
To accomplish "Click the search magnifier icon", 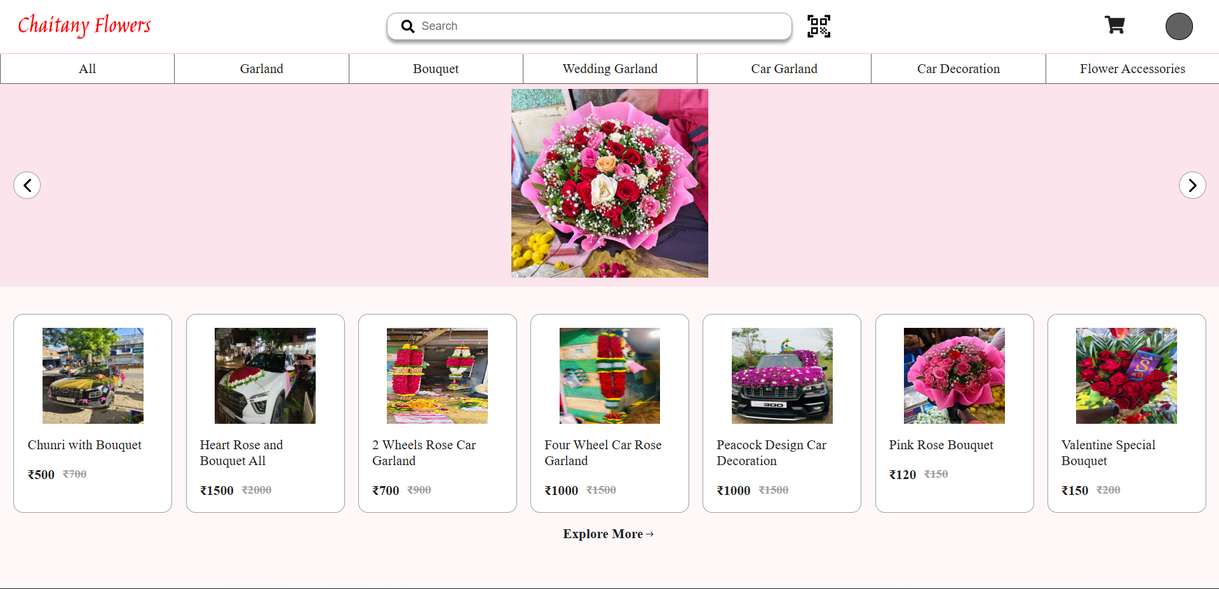I will point(407,26).
